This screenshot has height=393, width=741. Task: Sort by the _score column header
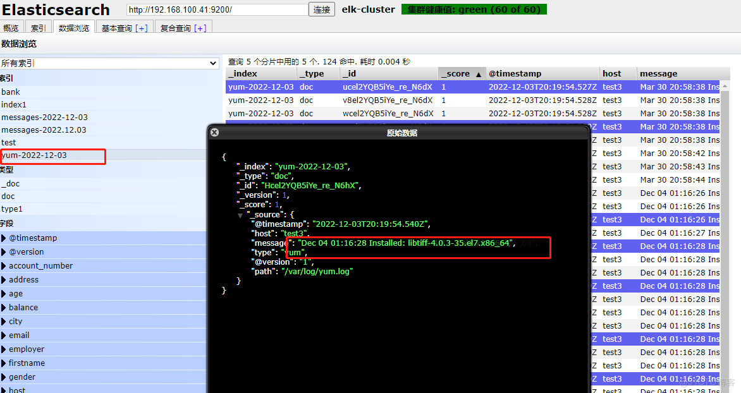[462, 74]
